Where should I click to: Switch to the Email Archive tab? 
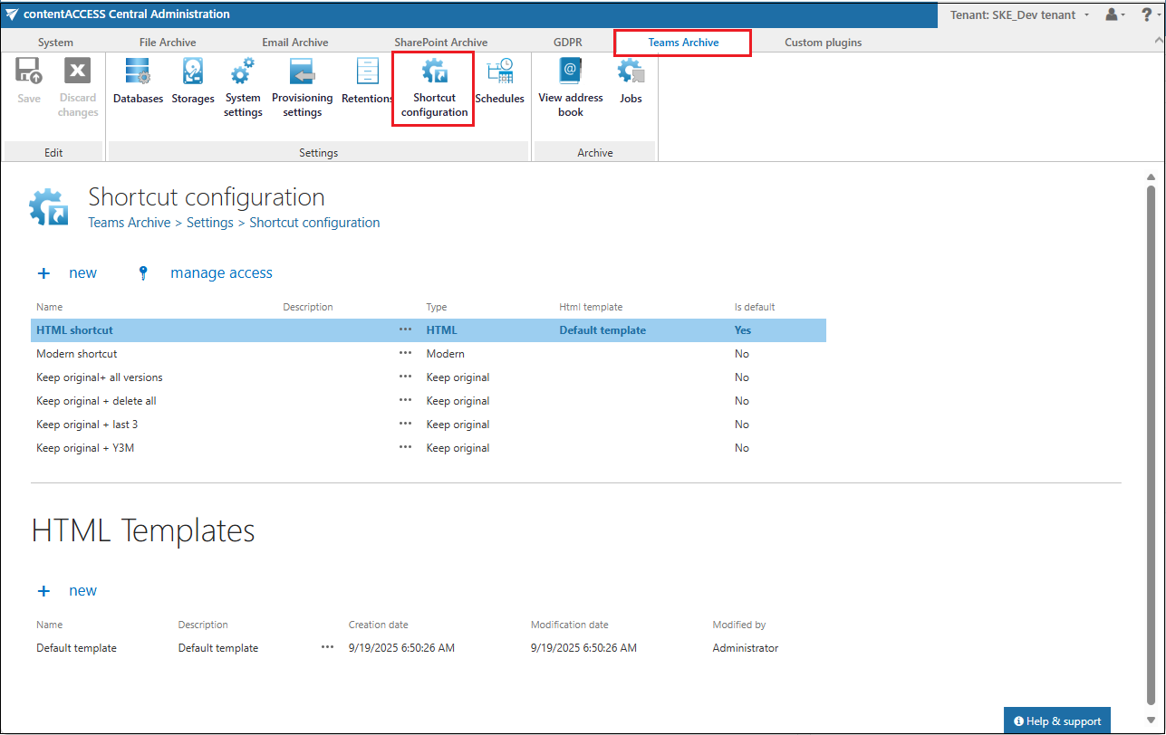pos(295,43)
